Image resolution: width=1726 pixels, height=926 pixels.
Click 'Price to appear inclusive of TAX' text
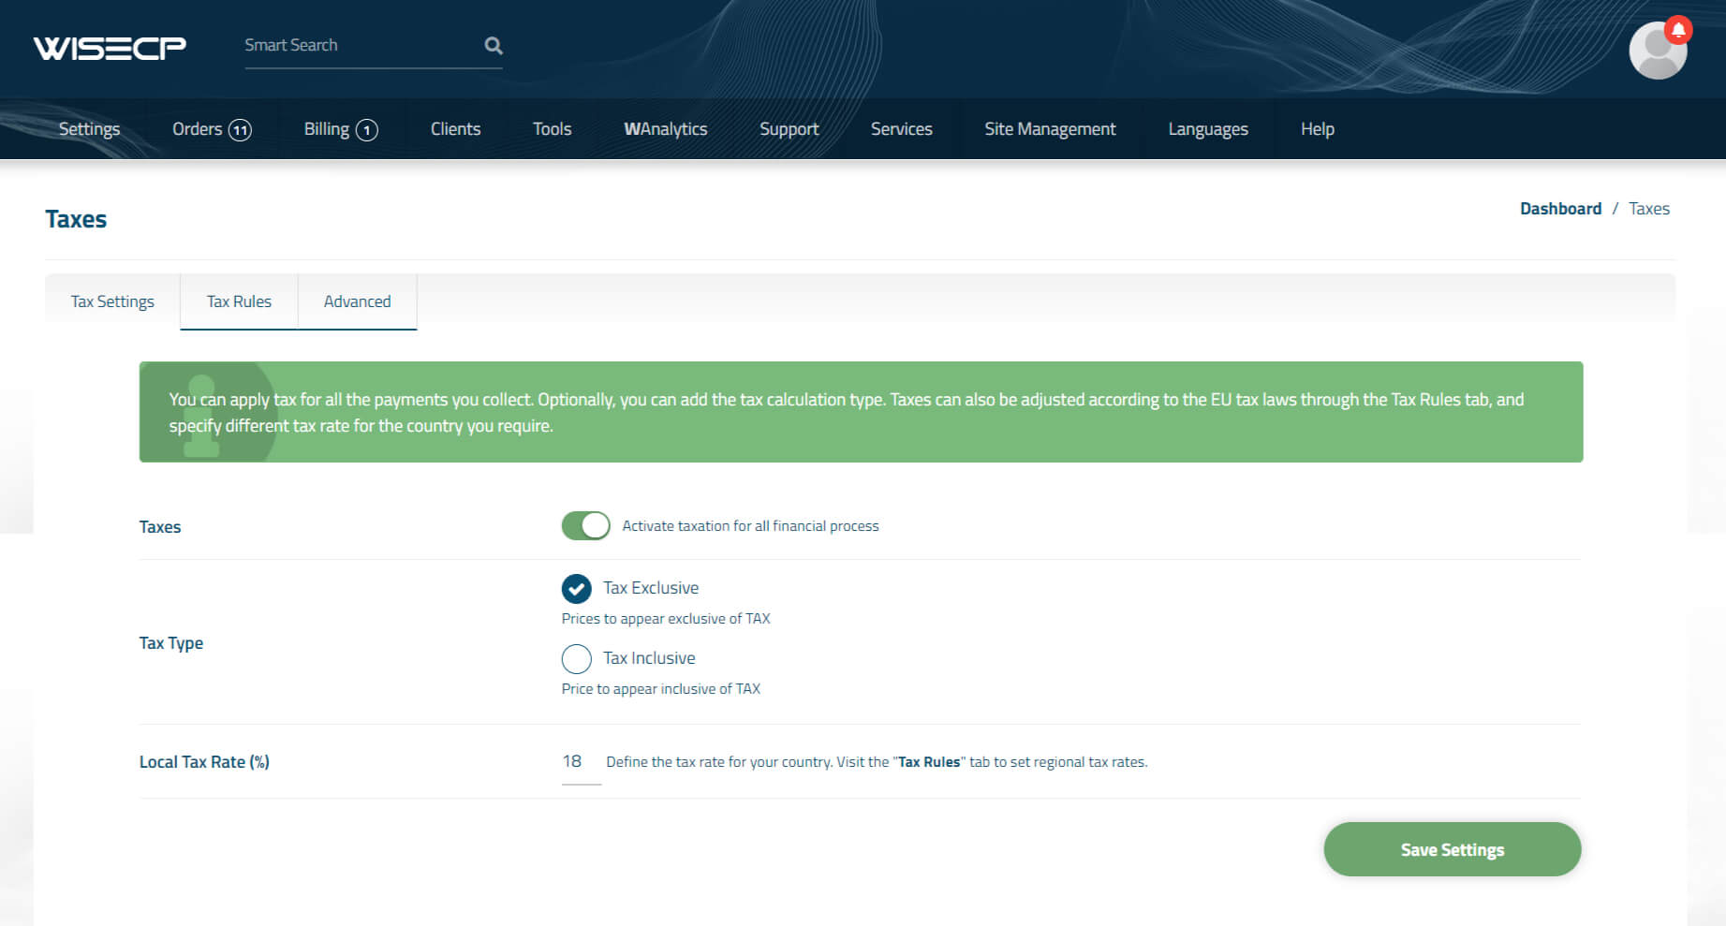660,689
